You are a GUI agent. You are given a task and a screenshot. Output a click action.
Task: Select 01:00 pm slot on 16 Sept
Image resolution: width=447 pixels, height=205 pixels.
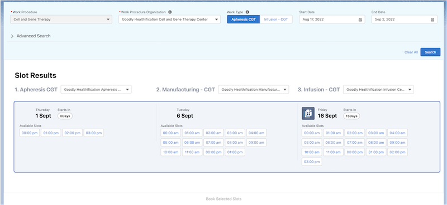click(376, 152)
